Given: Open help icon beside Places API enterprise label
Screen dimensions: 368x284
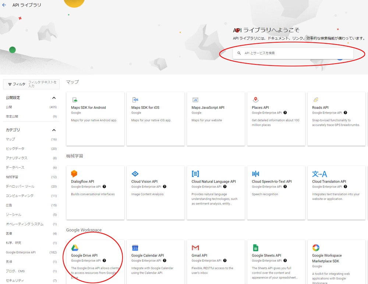Looking at the screenshot, I should tap(285, 113).
